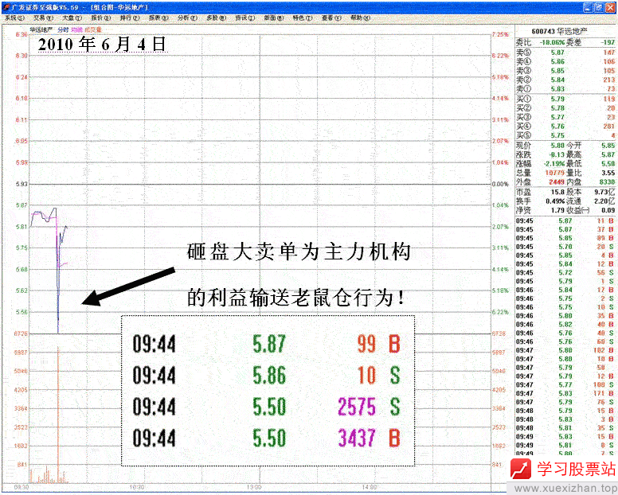618x495 pixels.
Task: Click the tallest volume bar in volume chart
Action: [x=58, y=415]
